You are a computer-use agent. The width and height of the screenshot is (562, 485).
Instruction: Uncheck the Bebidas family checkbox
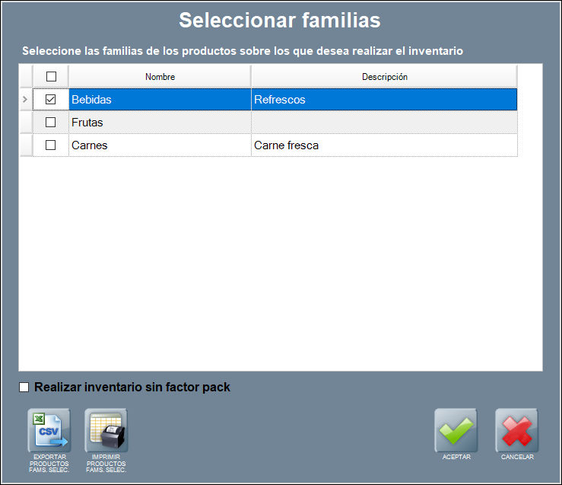coord(51,100)
